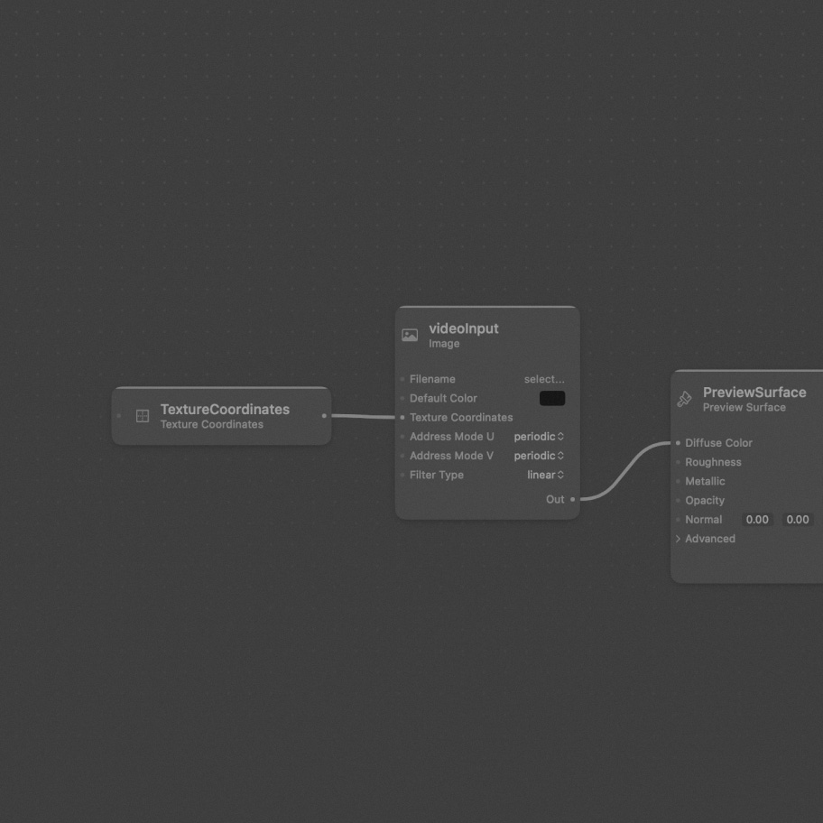Screen dimensions: 823x823
Task: Click the first Normal 0.00 value field
Action: 757,520
